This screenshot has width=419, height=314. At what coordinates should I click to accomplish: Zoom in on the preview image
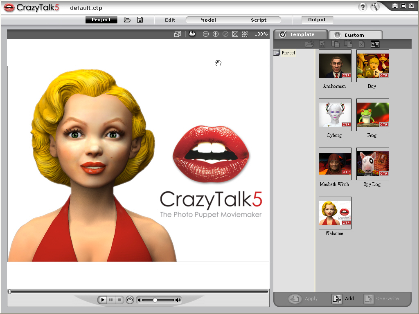click(216, 34)
